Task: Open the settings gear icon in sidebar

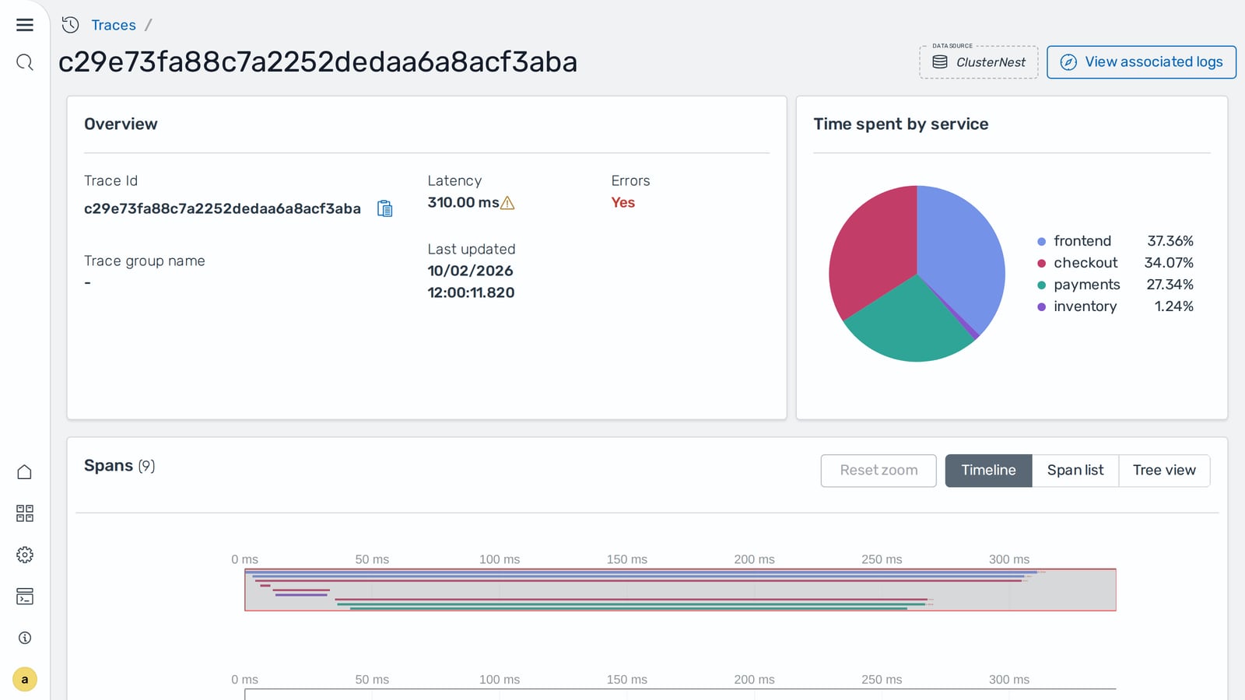Action: pos(25,555)
